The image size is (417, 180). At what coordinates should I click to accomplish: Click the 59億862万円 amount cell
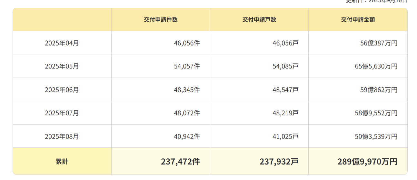click(379, 90)
